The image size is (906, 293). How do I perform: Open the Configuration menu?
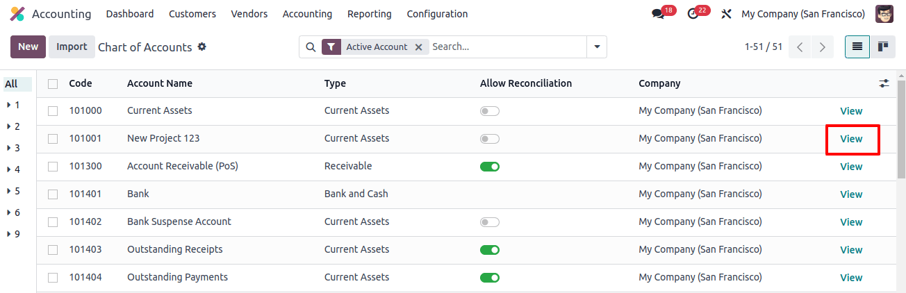tap(437, 14)
